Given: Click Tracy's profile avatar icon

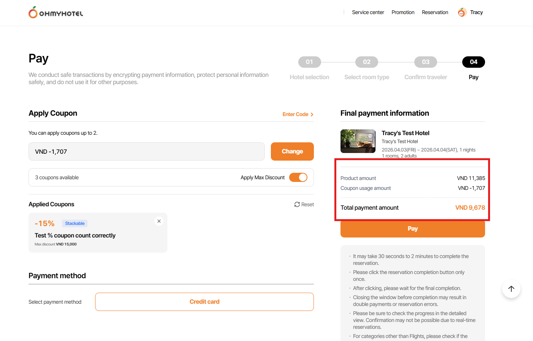Looking at the screenshot, I should pyautogui.click(x=462, y=13).
